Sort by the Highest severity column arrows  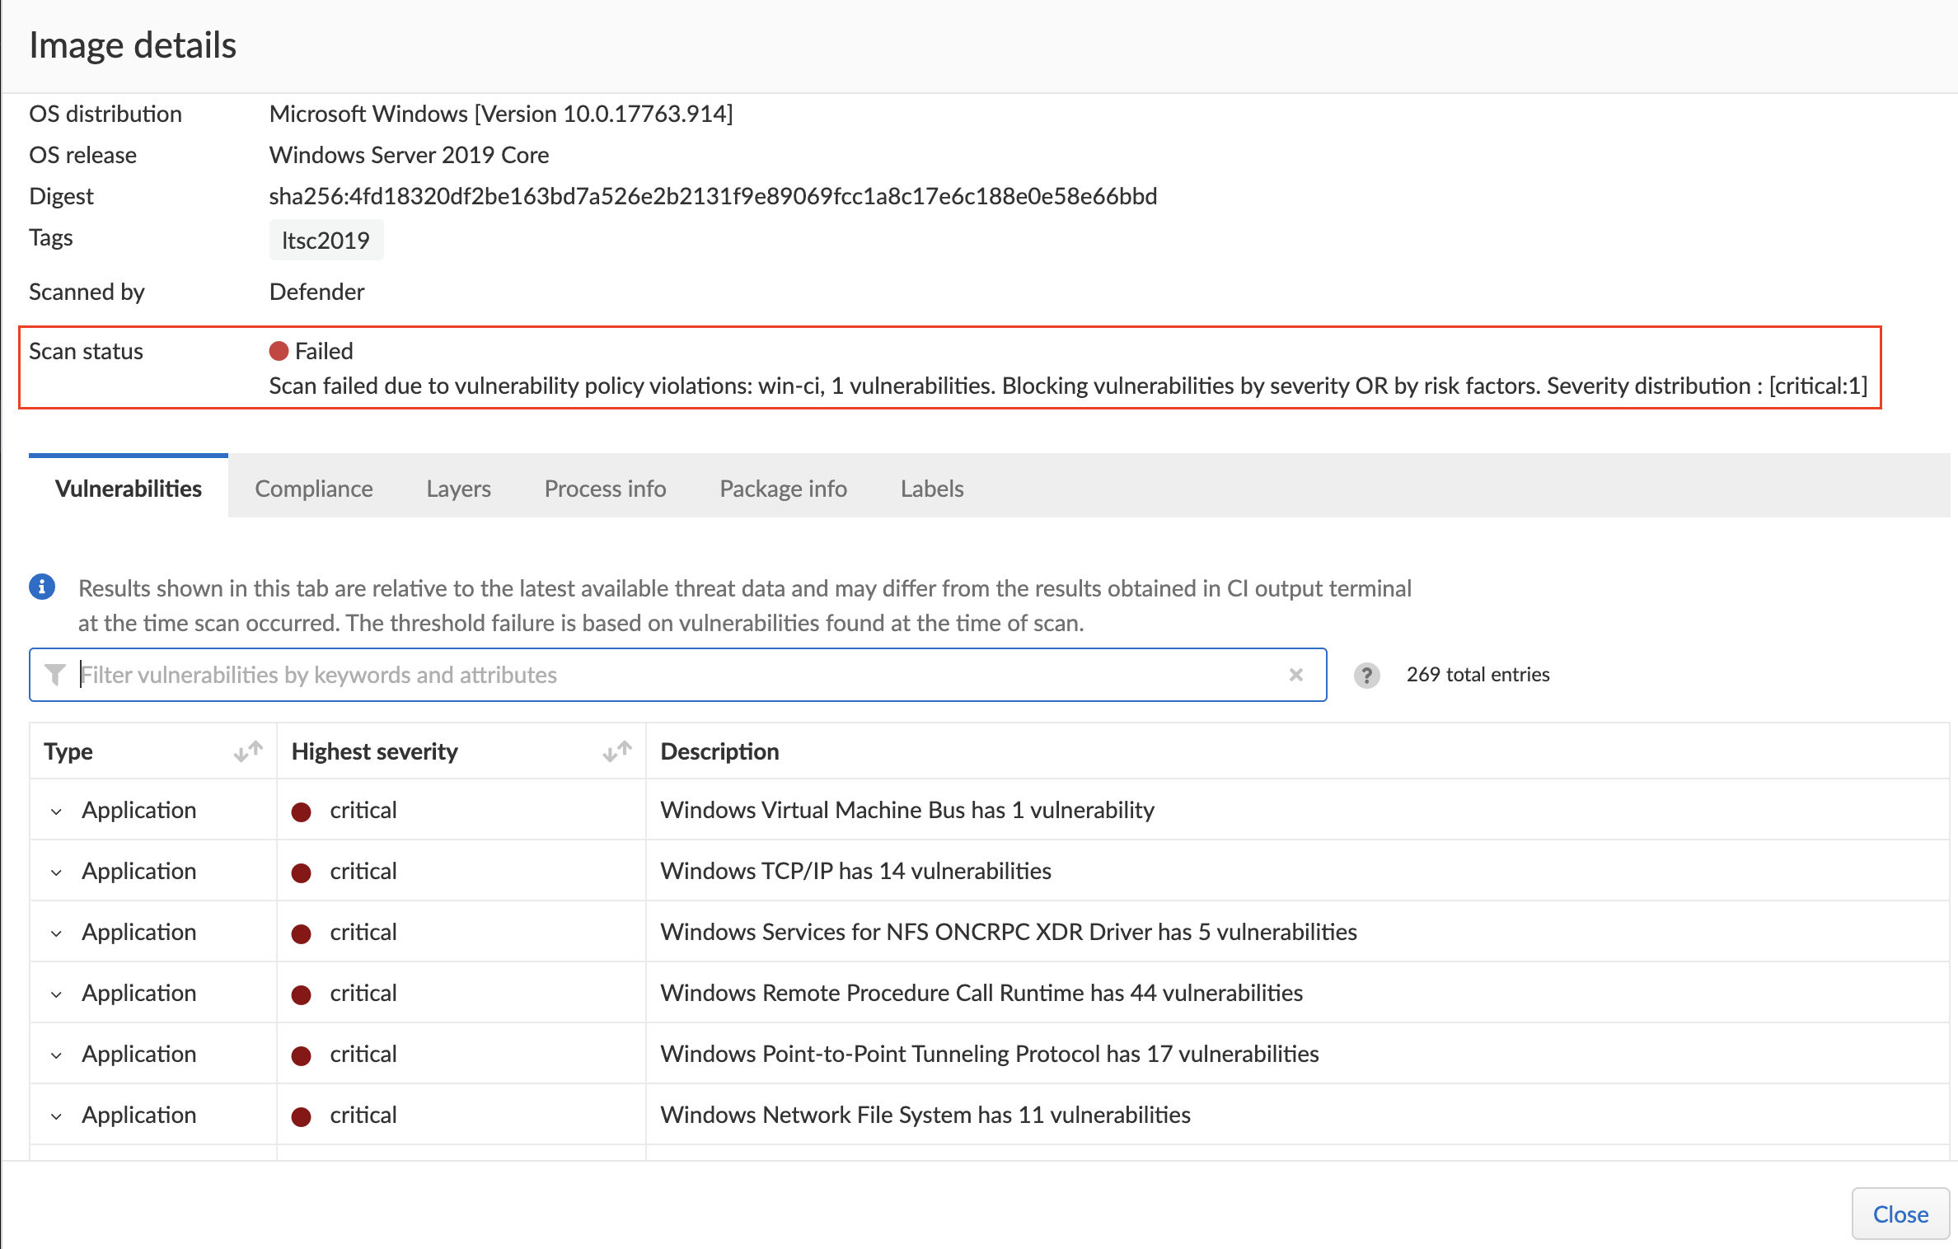[x=617, y=751]
